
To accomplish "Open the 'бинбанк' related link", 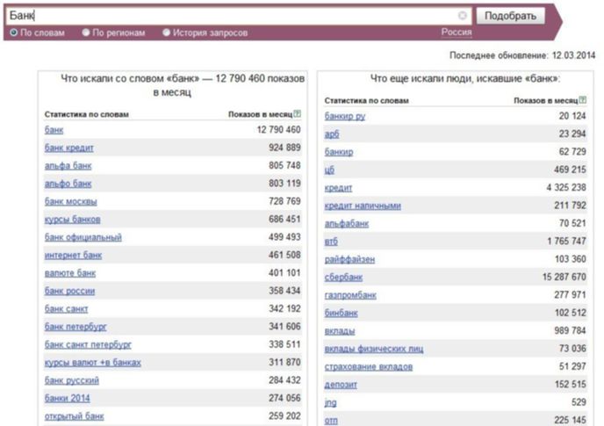I will (342, 313).
